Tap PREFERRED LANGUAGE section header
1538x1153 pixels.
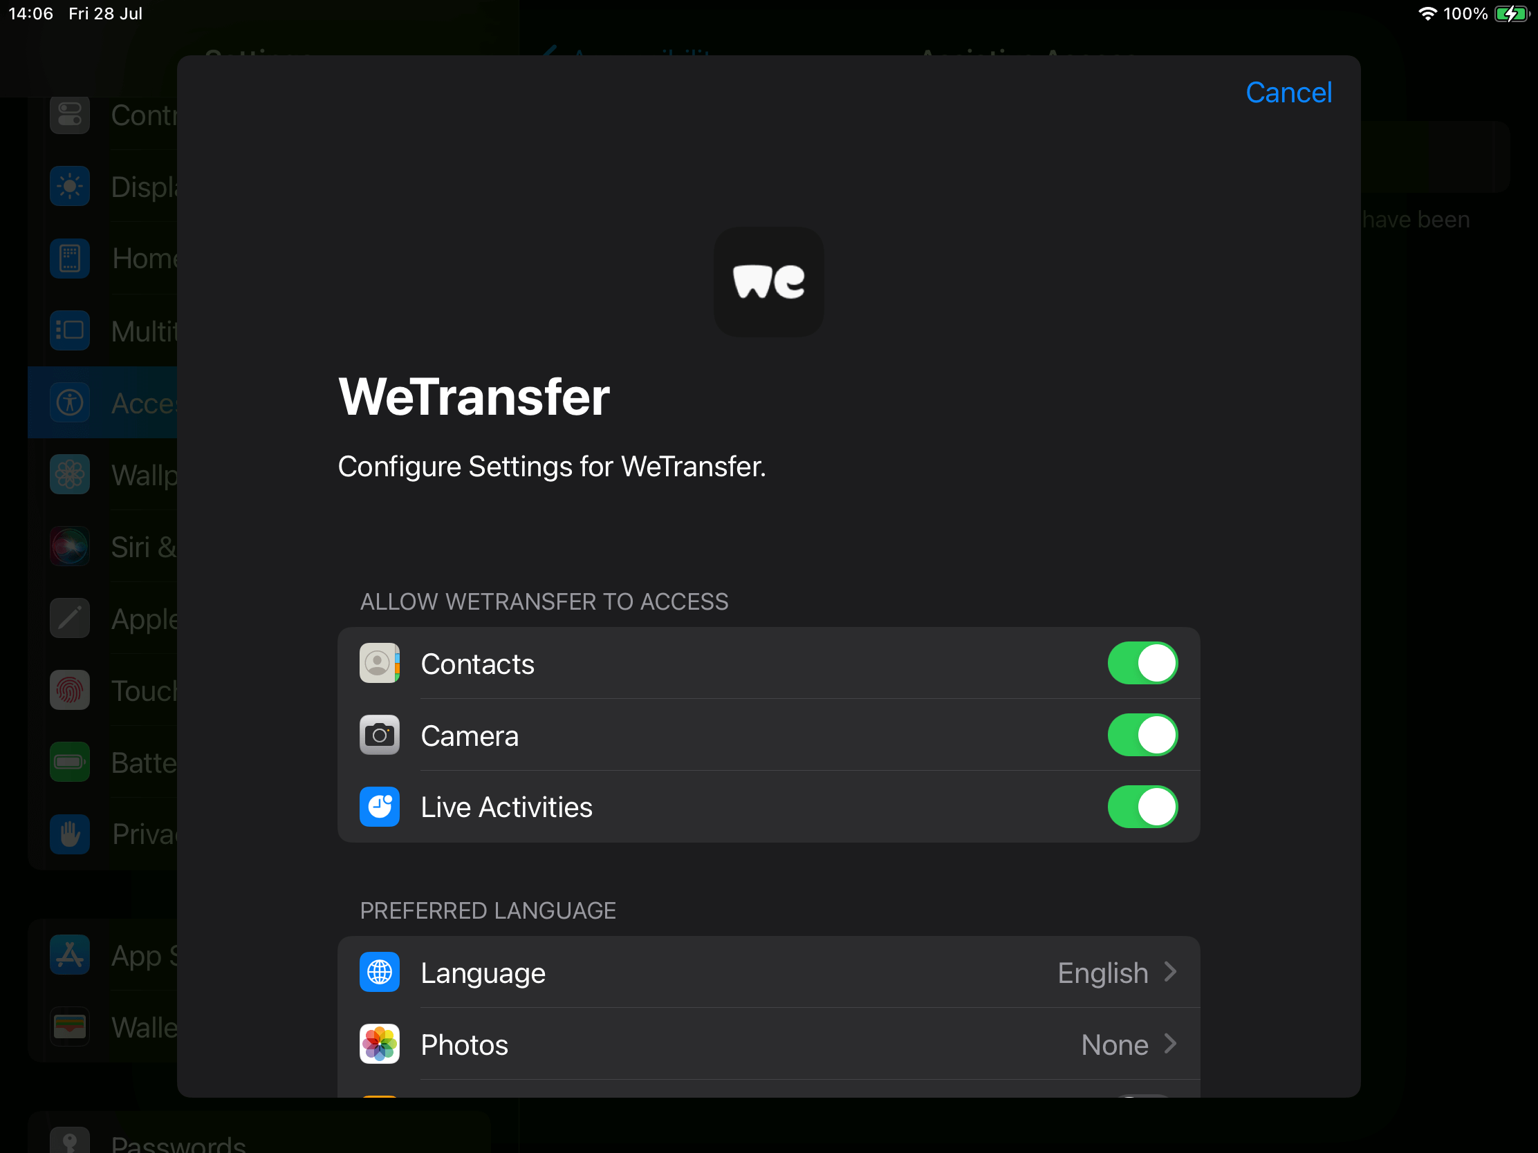click(x=488, y=910)
